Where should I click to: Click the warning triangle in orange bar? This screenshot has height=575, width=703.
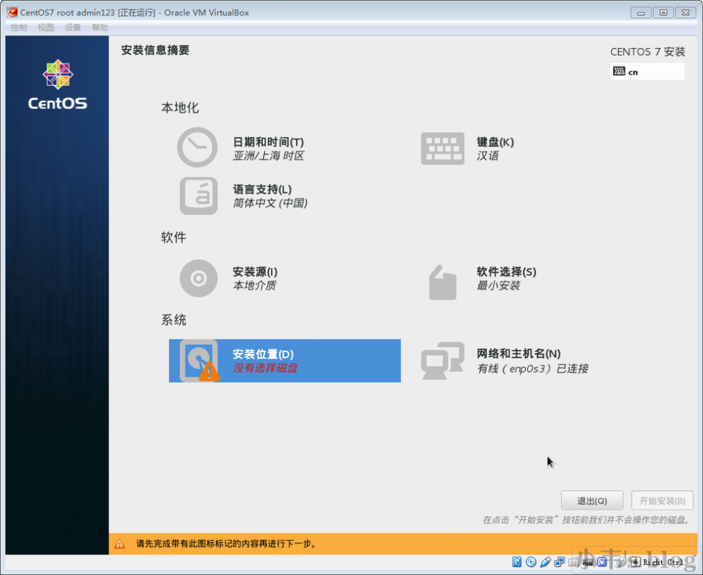(x=119, y=543)
